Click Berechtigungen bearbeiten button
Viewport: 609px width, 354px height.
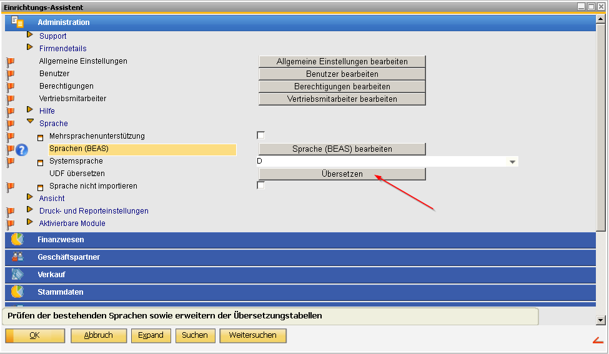coord(342,86)
